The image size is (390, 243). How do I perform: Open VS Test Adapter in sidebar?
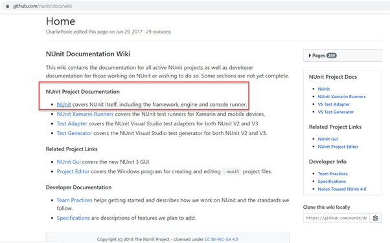pos(334,104)
